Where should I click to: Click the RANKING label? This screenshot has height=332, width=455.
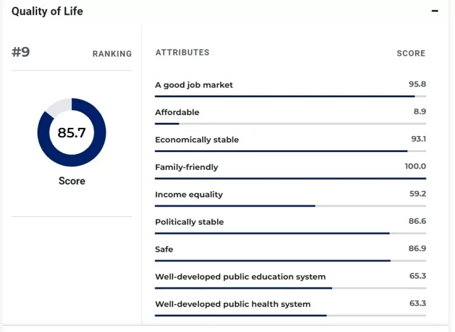pos(112,54)
